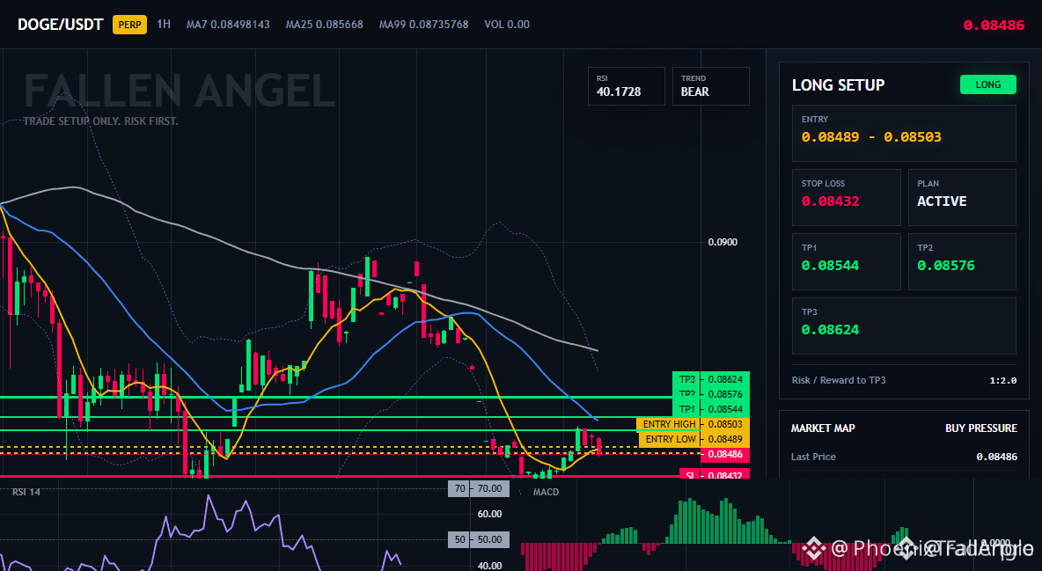
Task: Click the PLAN ACTIVE card
Action: (x=962, y=197)
